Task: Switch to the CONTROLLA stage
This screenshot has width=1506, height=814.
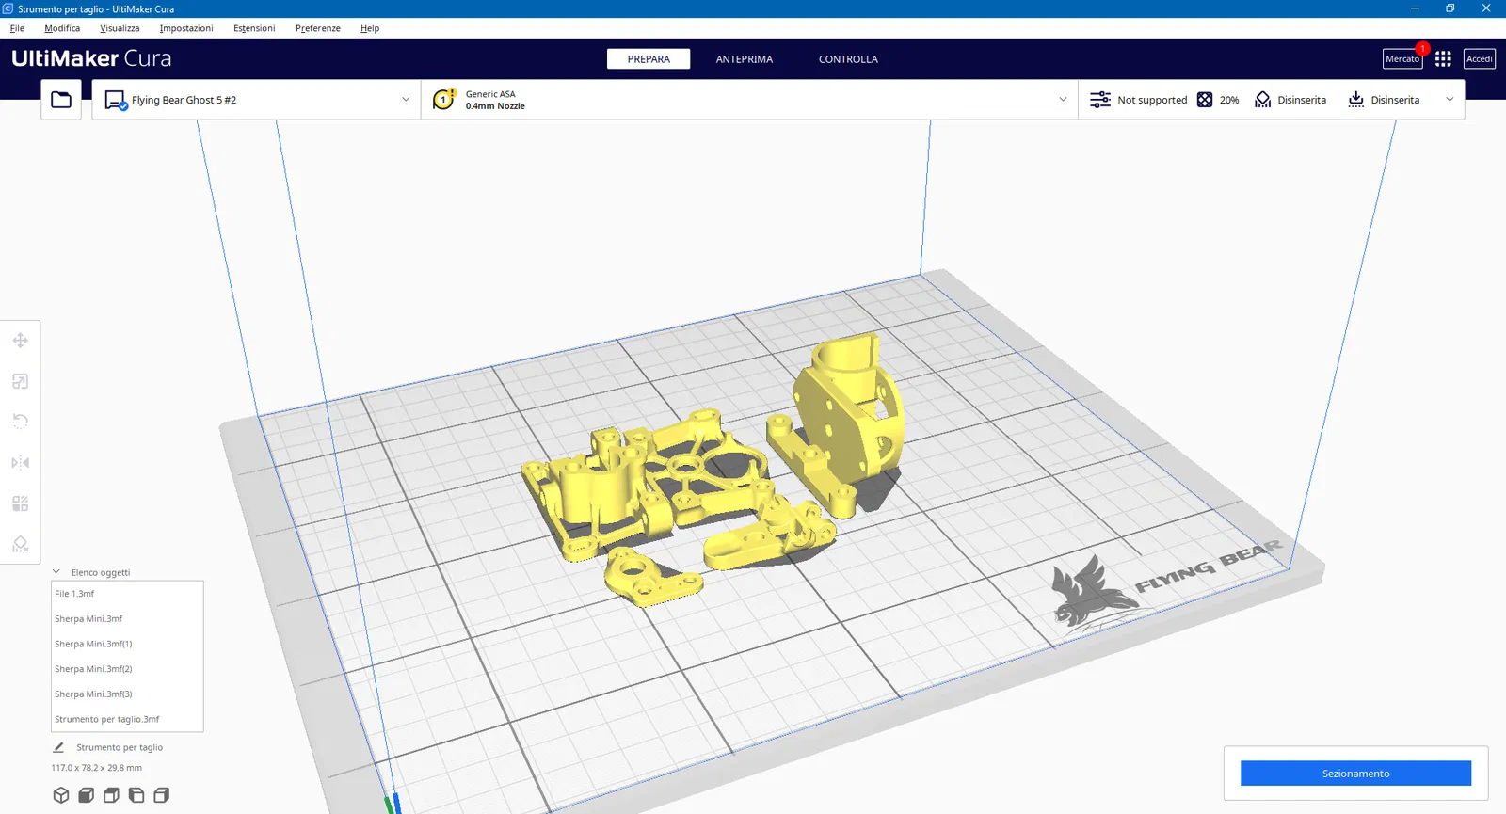Action: pos(848,59)
